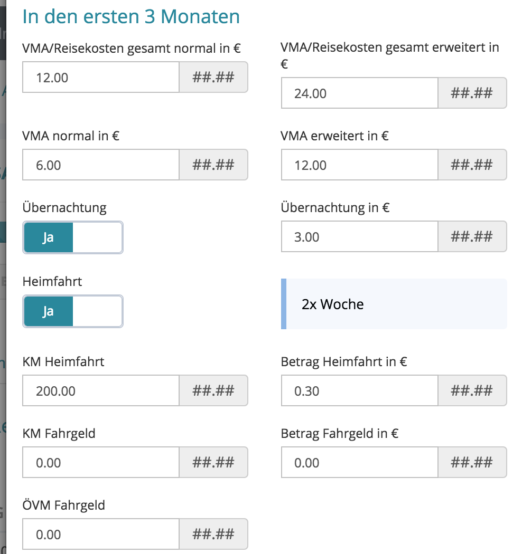The height and width of the screenshot is (554, 522).
Task: Focus the KM Heimfahrt input field
Action: (101, 391)
